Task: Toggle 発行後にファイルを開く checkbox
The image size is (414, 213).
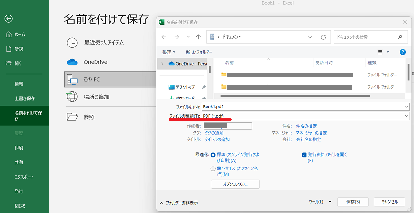Action: [304, 155]
